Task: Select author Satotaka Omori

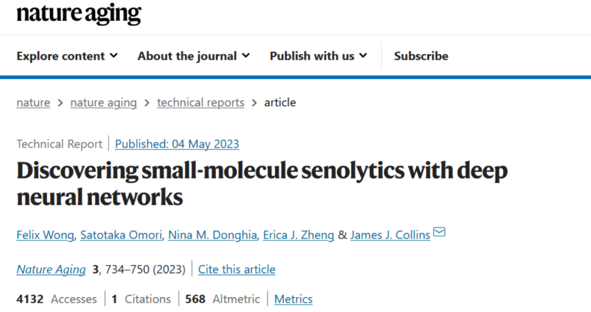Action: (121, 235)
